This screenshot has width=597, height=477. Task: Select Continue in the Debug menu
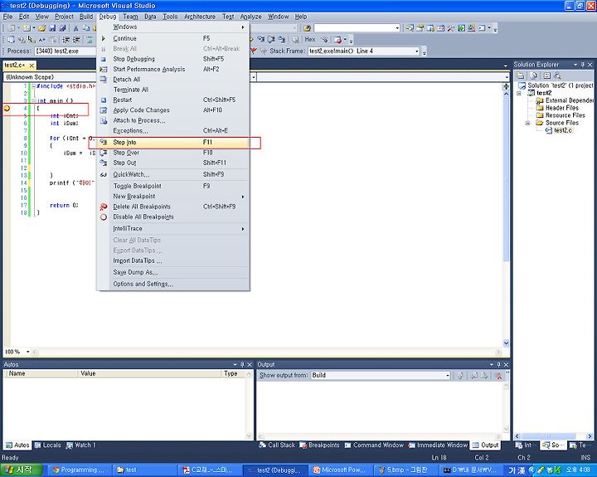(172, 38)
